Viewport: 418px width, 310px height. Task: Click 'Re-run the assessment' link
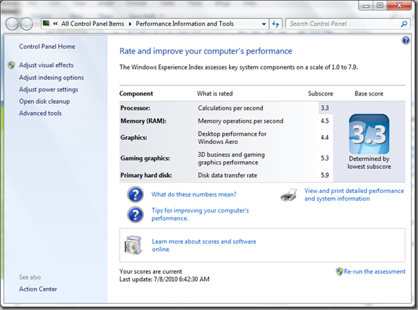point(374,272)
